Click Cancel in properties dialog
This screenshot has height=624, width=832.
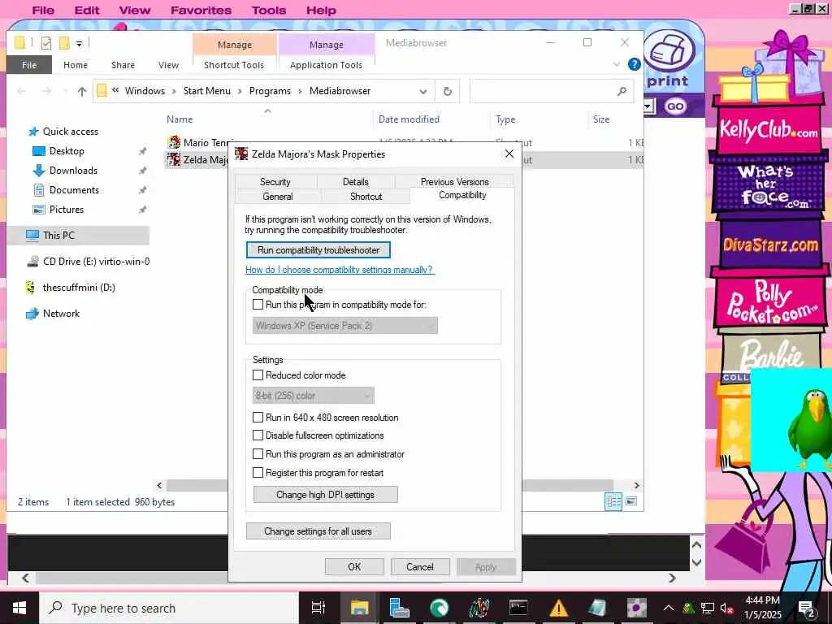(420, 566)
